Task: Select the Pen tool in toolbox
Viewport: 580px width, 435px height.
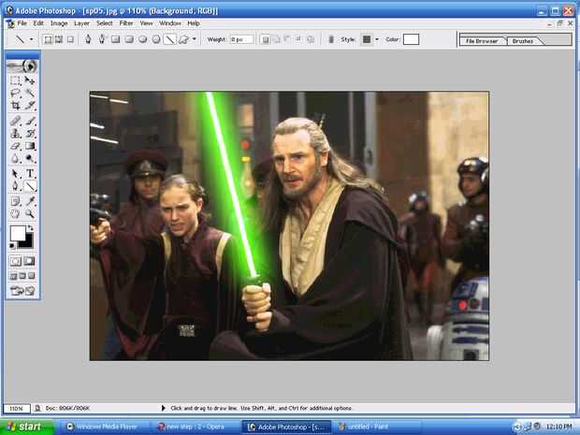Action: pos(15,185)
